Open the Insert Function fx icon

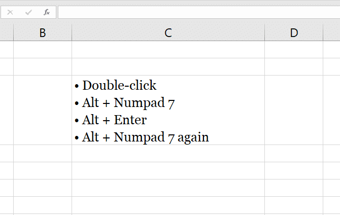pyautogui.click(x=47, y=12)
